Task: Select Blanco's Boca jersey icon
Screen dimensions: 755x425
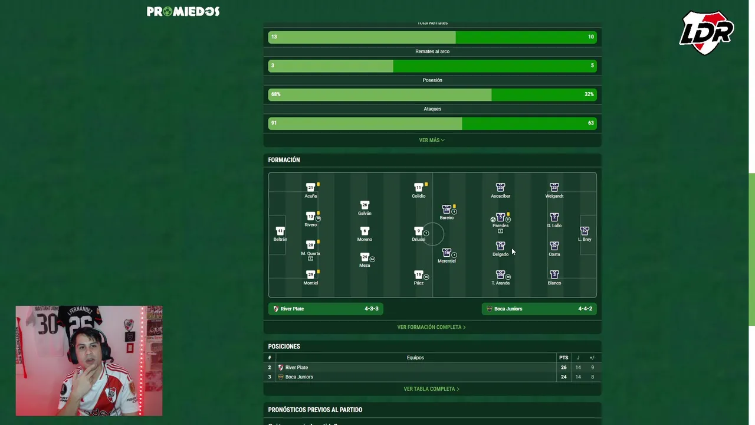Action: pyautogui.click(x=554, y=274)
